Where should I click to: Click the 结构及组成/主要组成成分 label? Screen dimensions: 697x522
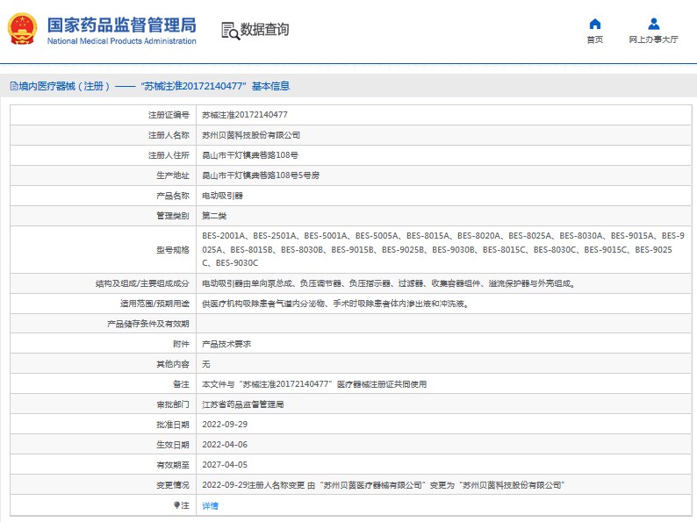coord(142,283)
